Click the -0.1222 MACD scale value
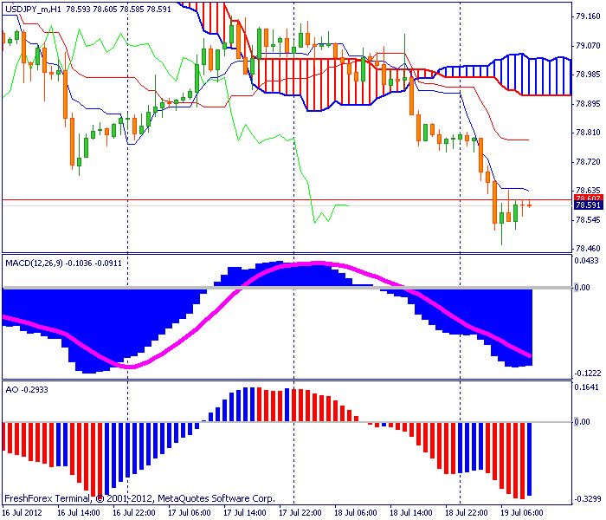Screen dimensions: 606x520 588,374
